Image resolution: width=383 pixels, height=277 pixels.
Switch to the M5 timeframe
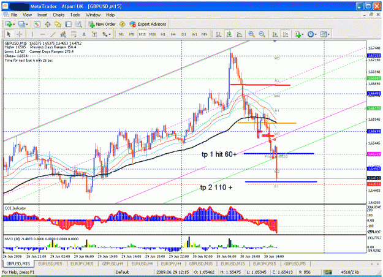(131, 34)
